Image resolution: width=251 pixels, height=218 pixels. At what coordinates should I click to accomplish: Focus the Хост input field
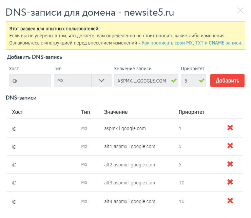(30, 81)
